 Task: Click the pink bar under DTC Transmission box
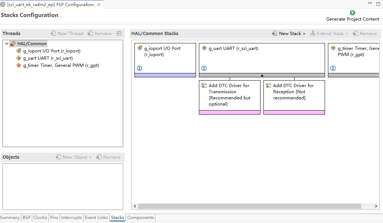[x=230, y=112]
